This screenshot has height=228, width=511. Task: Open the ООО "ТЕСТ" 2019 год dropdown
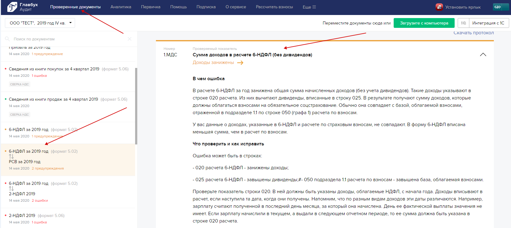(40, 23)
